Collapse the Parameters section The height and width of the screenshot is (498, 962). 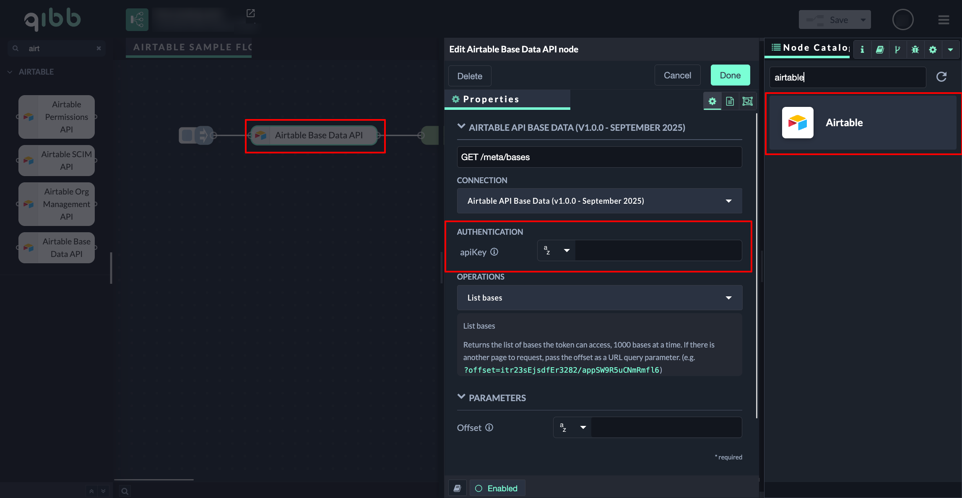coord(461,397)
